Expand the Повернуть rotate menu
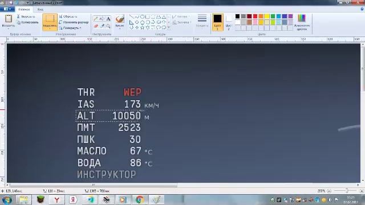 [x=70, y=28]
